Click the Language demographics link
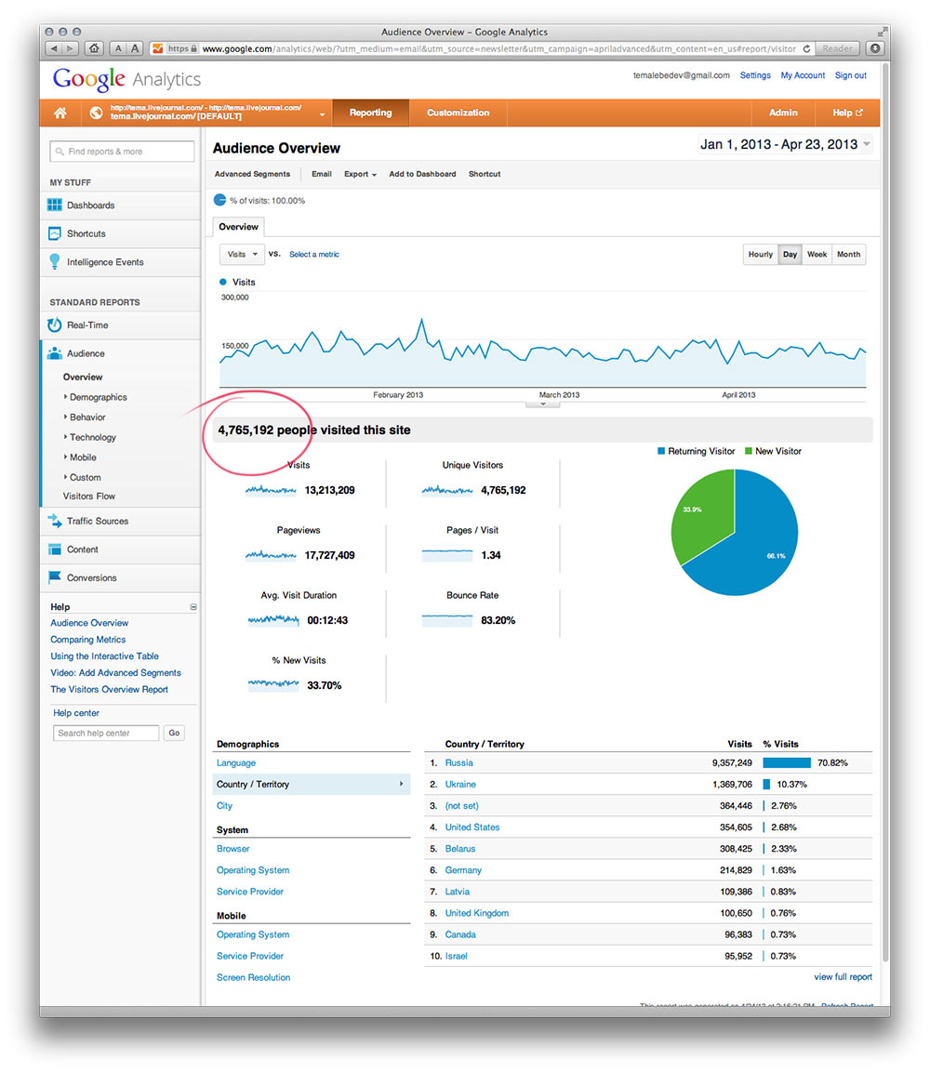This screenshot has width=930, height=1072. click(x=236, y=763)
